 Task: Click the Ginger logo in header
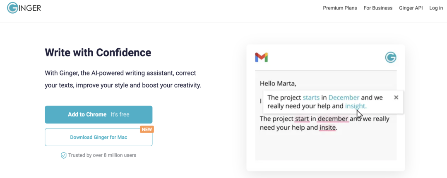[24, 8]
